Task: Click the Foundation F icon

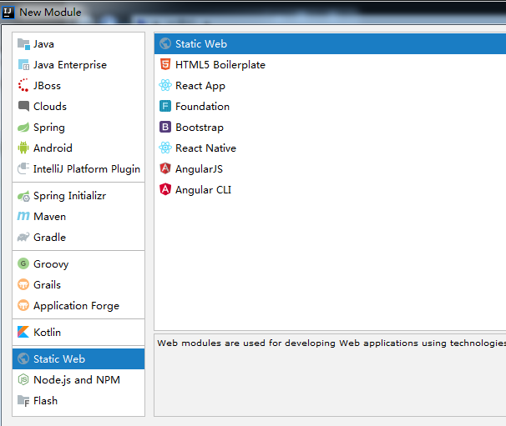Action: click(x=165, y=106)
